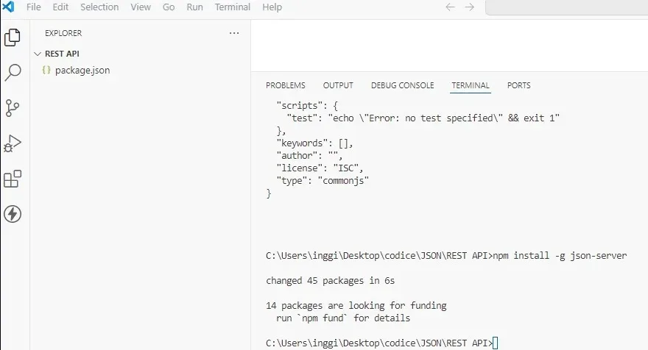Open Explorer's more actions ellipsis

[x=234, y=33]
